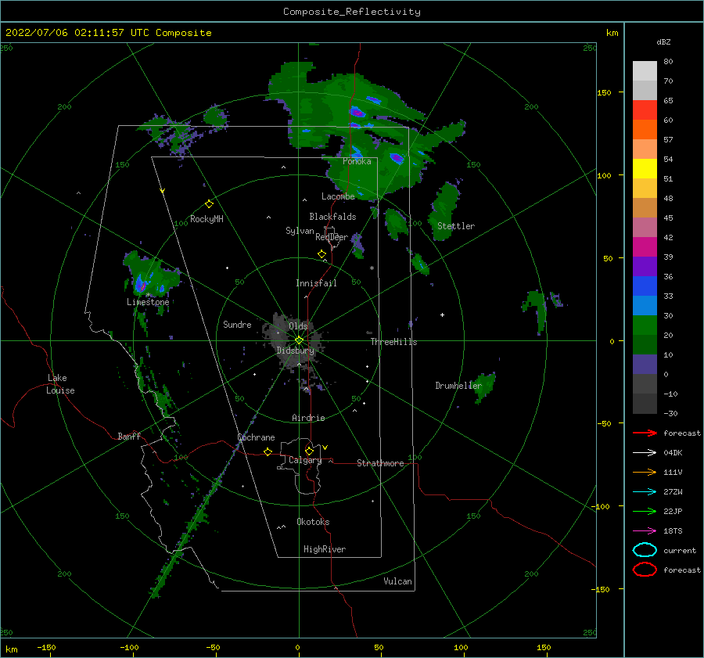Click yellow diamond marker below Cochrane
The width and height of the screenshot is (704, 658).
click(268, 451)
